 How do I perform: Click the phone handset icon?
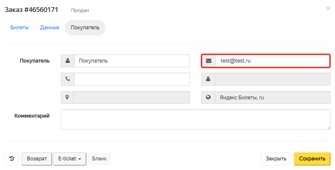68,79
